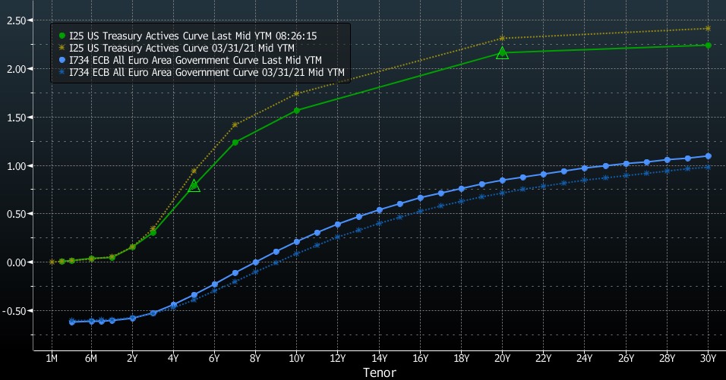Click the 22Y tenor axis label
726x380 pixels.
click(544, 358)
